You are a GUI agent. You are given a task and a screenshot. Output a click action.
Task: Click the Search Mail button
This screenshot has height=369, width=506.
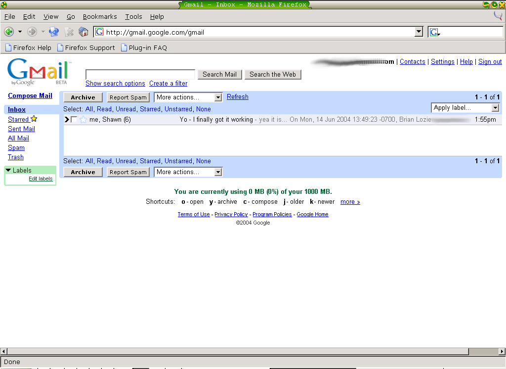pyautogui.click(x=219, y=74)
